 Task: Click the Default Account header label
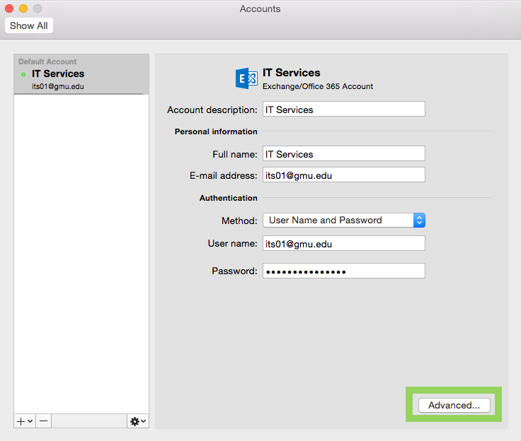47,61
